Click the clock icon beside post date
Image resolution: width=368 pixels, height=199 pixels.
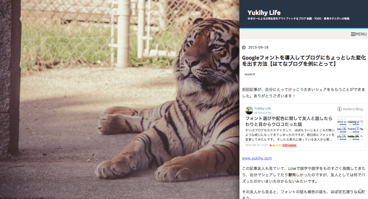click(244, 48)
